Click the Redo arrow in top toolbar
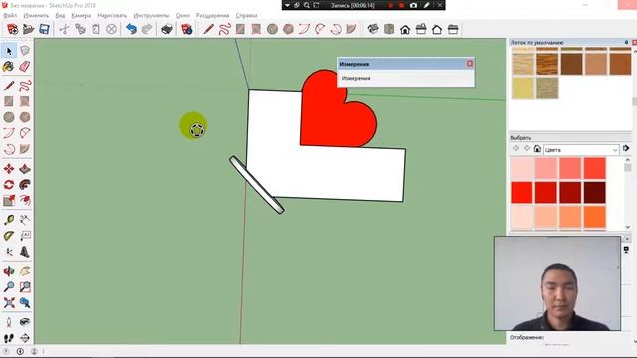The height and width of the screenshot is (358, 637). 147,29
